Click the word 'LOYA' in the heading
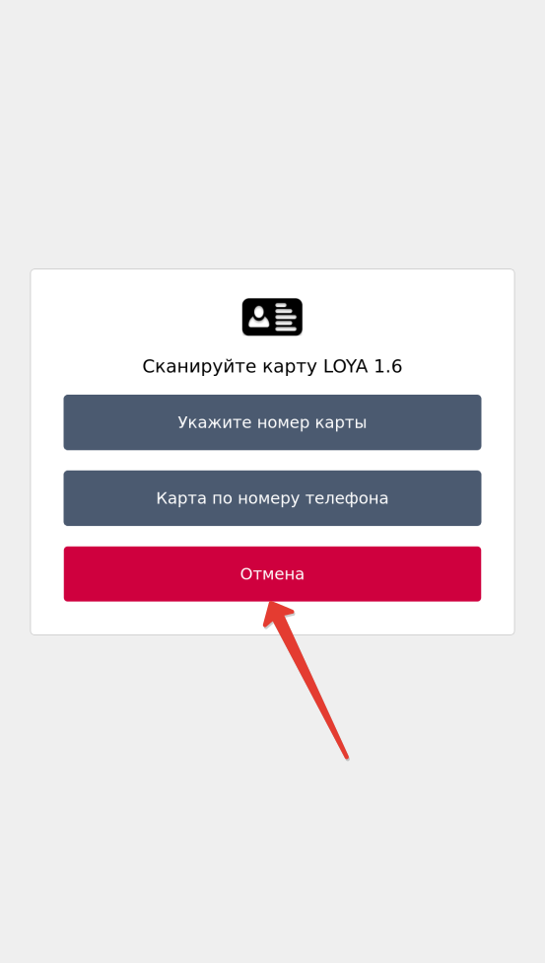Image resolution: width=545 pixels, height=963 pixels. tap(346, 367)
